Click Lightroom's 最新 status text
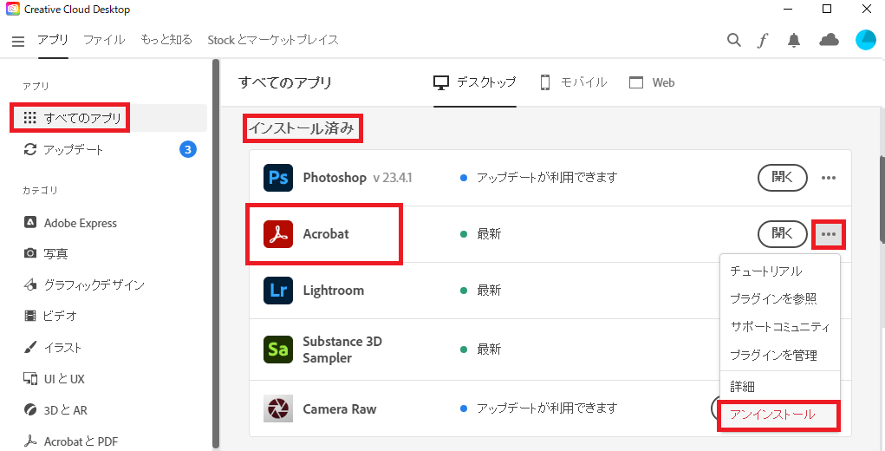The height and width of the screenshot is (451, 885). pos(489,291)
